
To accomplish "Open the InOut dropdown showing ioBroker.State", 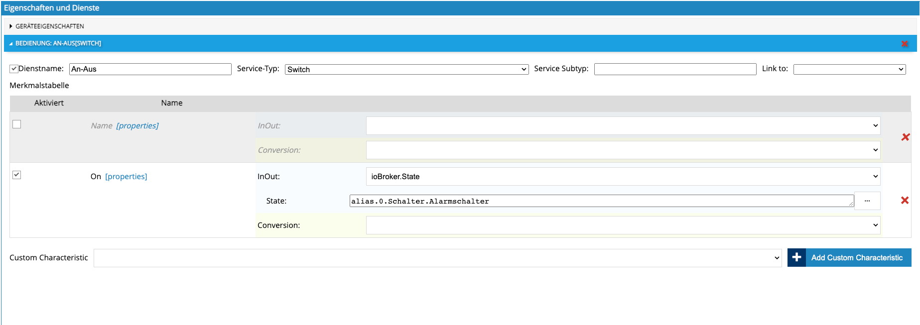I will coord(623,177).
